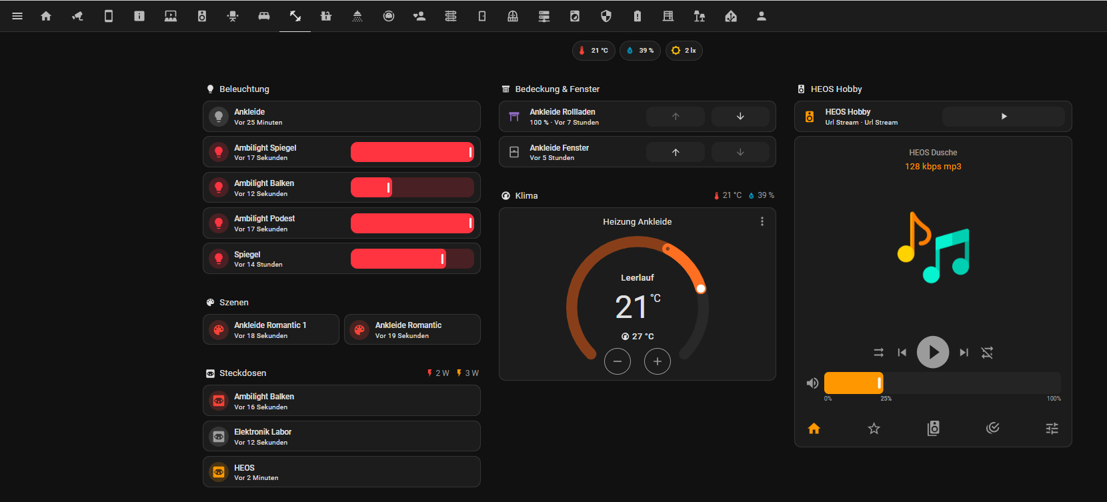Viewport: 1107px width, 502px height.
Task: Switch to the home view tab
Action: pos(46,16)
